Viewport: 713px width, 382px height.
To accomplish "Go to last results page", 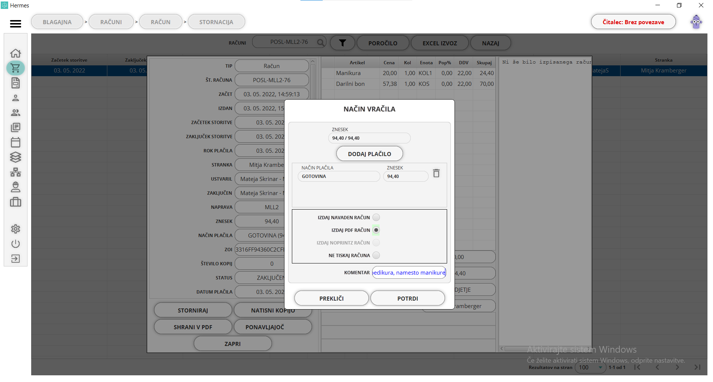I will coord(697,367).
